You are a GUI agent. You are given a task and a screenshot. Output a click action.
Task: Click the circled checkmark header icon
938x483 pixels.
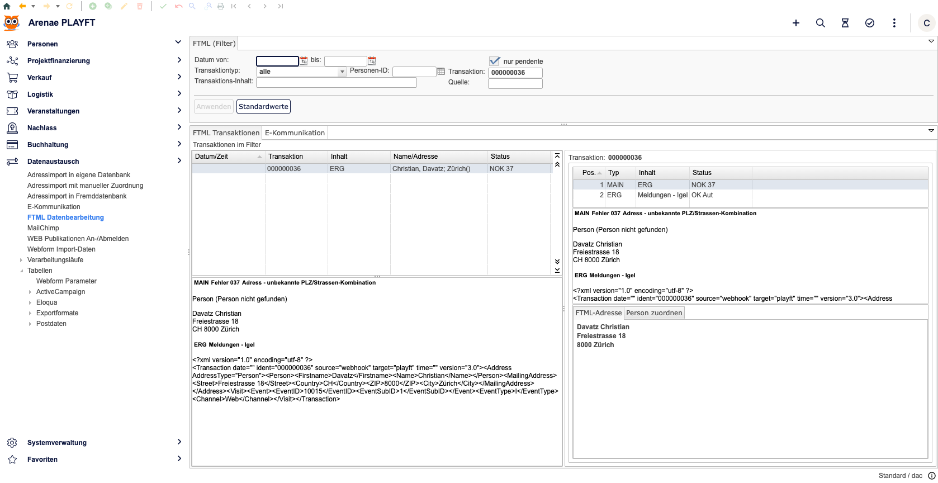[870, 23]
